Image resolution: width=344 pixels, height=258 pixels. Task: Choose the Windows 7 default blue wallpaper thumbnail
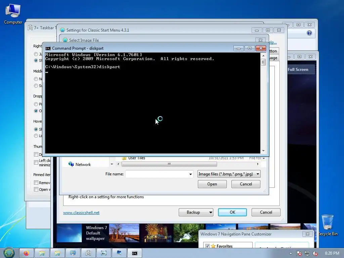pyautogui.click(x=69, y=233)
